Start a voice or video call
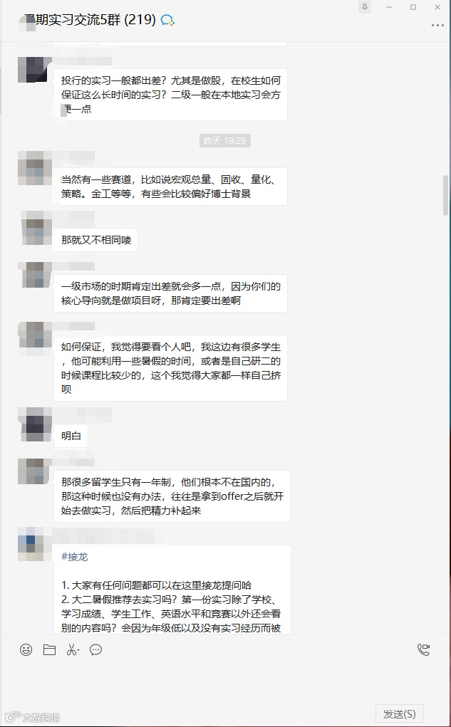Viewport: 451px width, 727px height. [423, 649]
